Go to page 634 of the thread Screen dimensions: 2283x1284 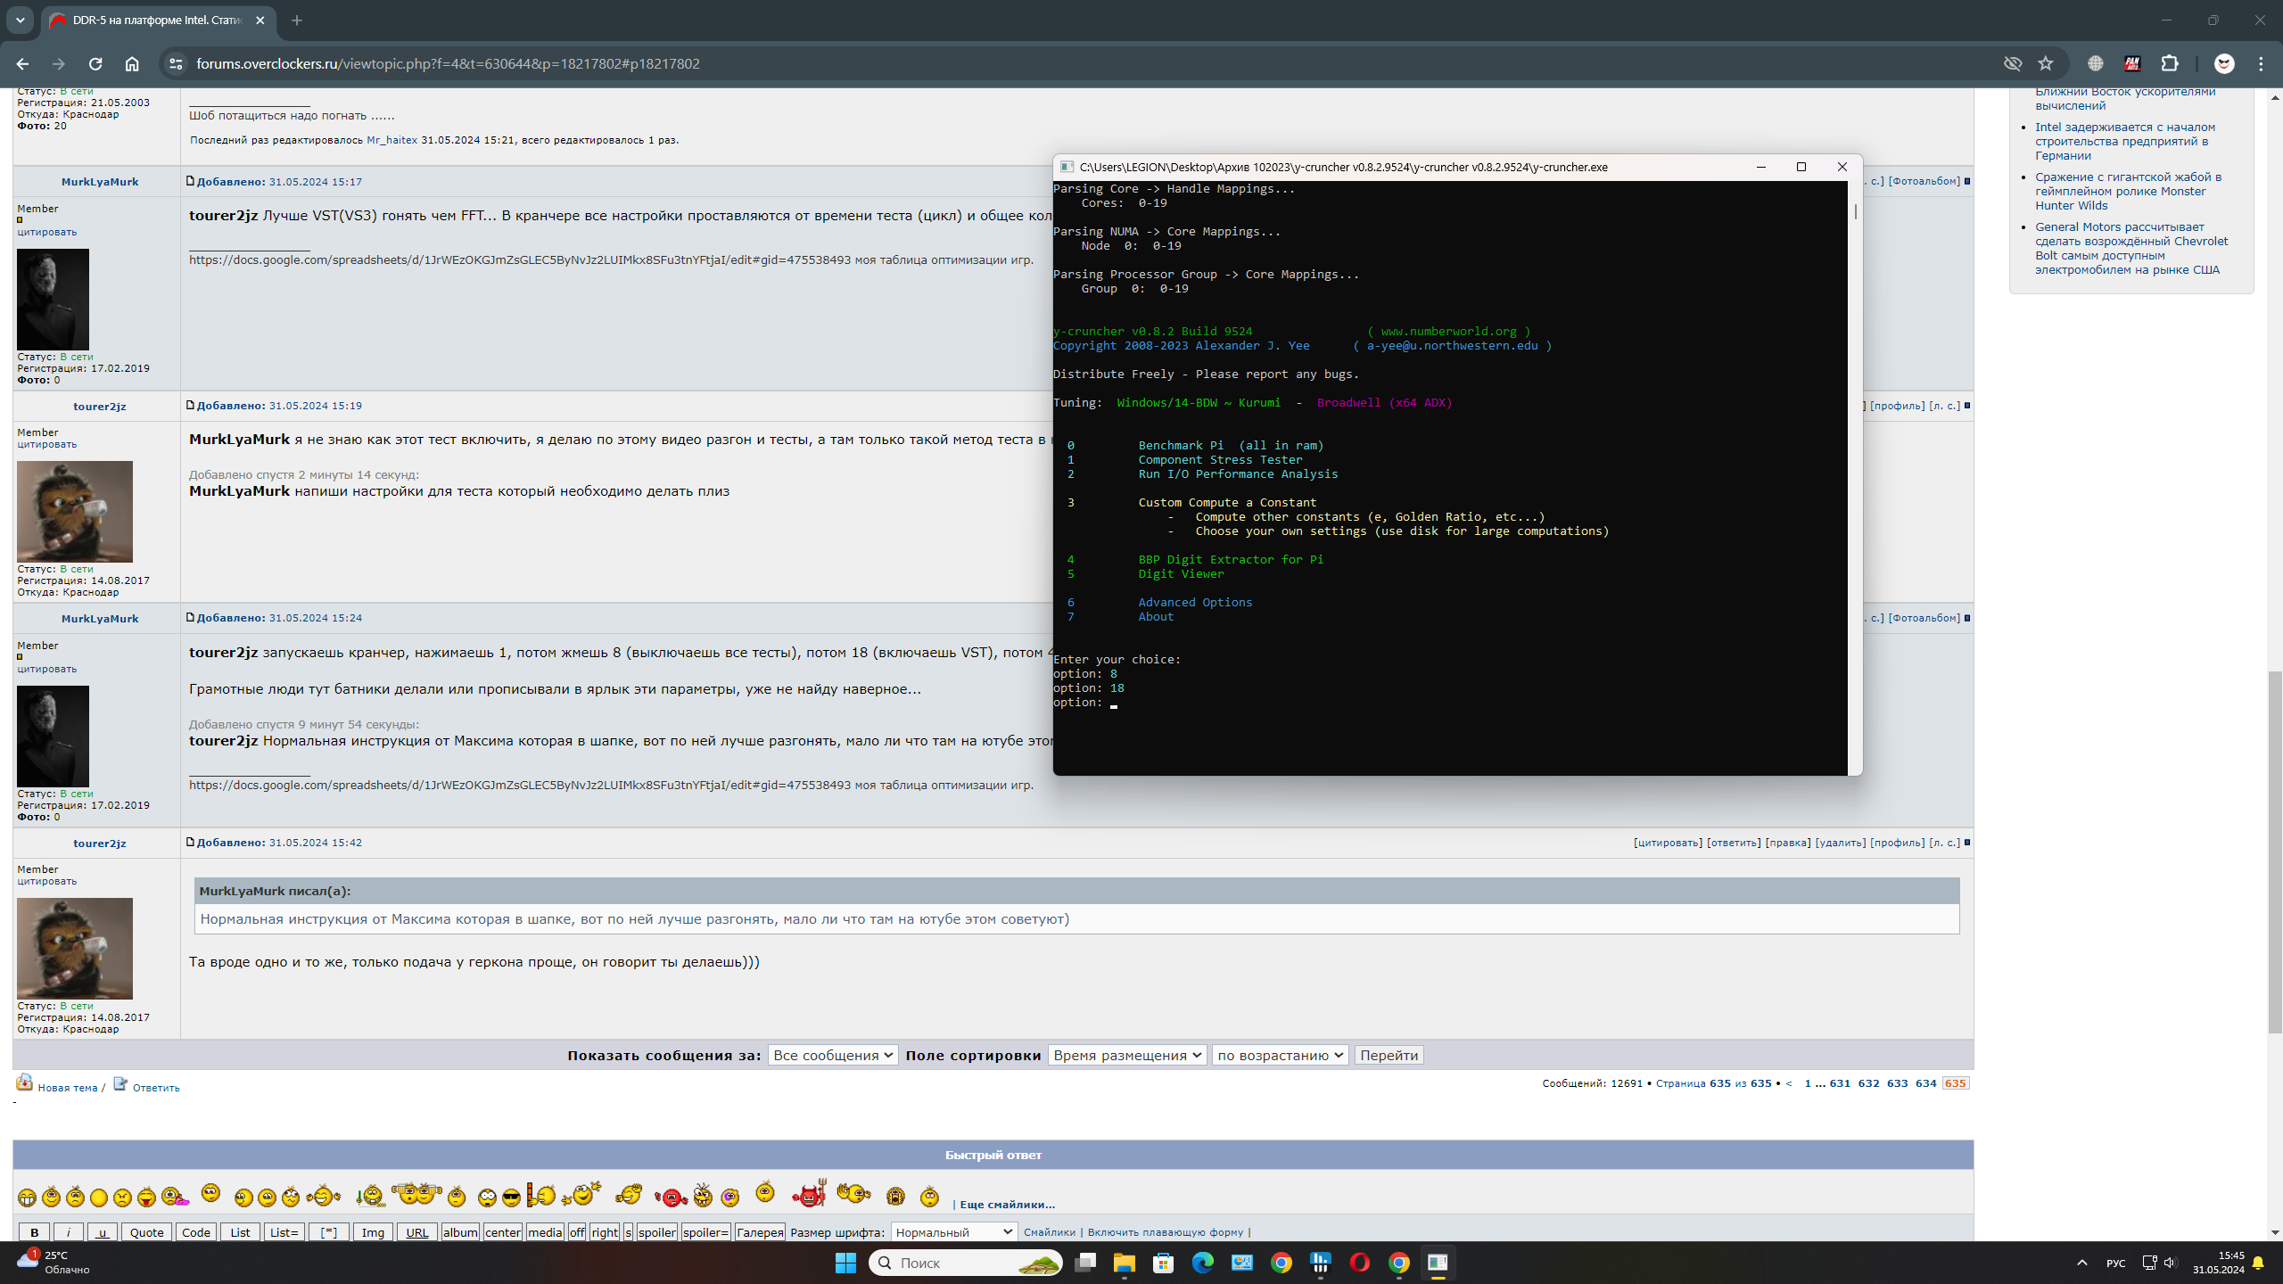tap(1925, 1083)
